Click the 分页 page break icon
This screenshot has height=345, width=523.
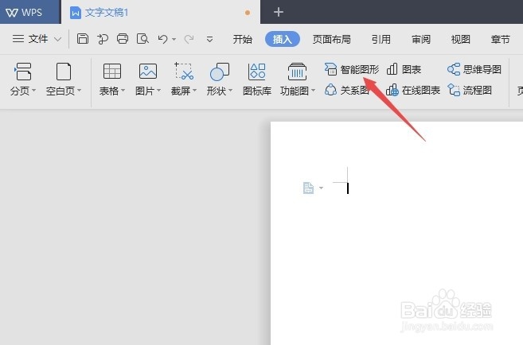[22, 72]
